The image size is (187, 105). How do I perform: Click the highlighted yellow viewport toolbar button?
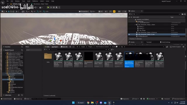114,11
